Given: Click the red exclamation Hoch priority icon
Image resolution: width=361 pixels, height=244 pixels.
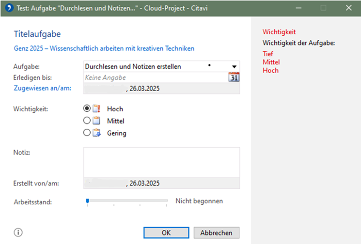Looking at the screenshot, I should [x=96, y=109].
